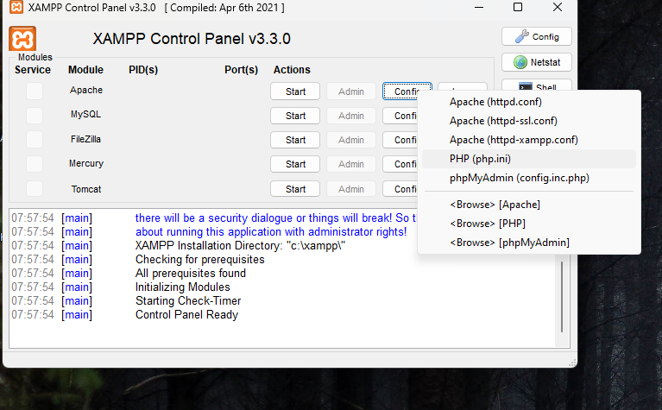Select <Browse> [Apache] menu entry

(x=528, y=205)
